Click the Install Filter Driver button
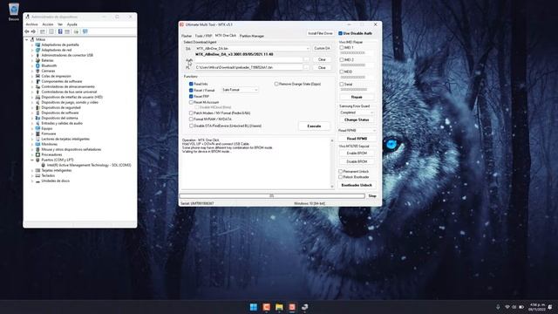 (320, 33)
